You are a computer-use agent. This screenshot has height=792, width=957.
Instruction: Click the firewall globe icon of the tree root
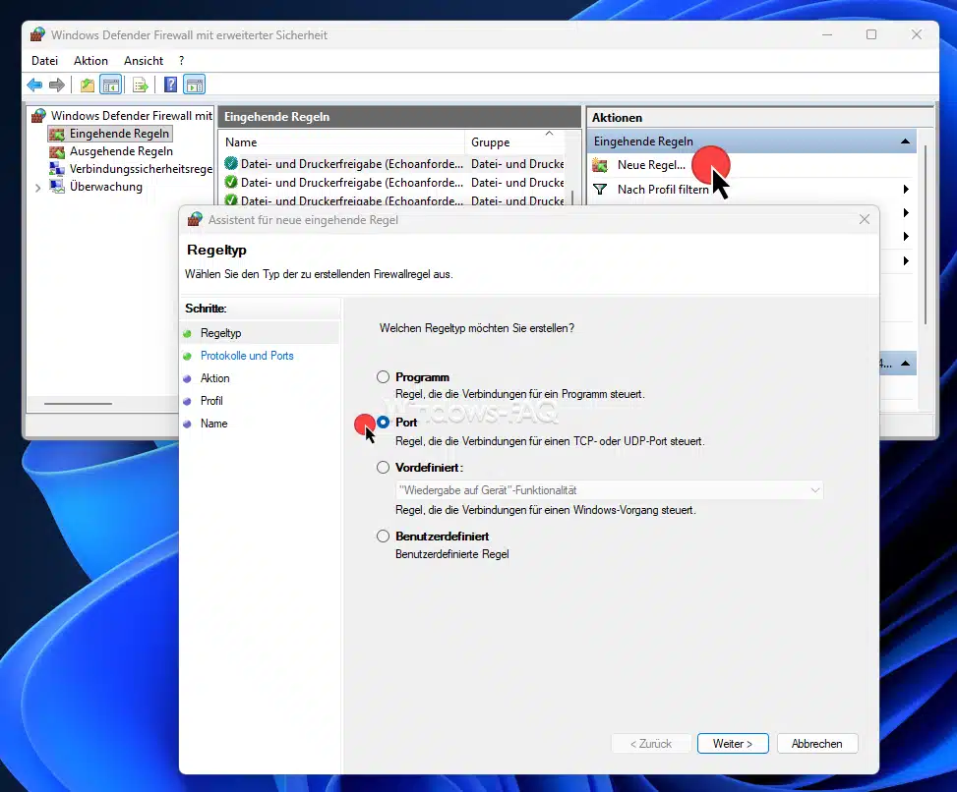point(38,115)
